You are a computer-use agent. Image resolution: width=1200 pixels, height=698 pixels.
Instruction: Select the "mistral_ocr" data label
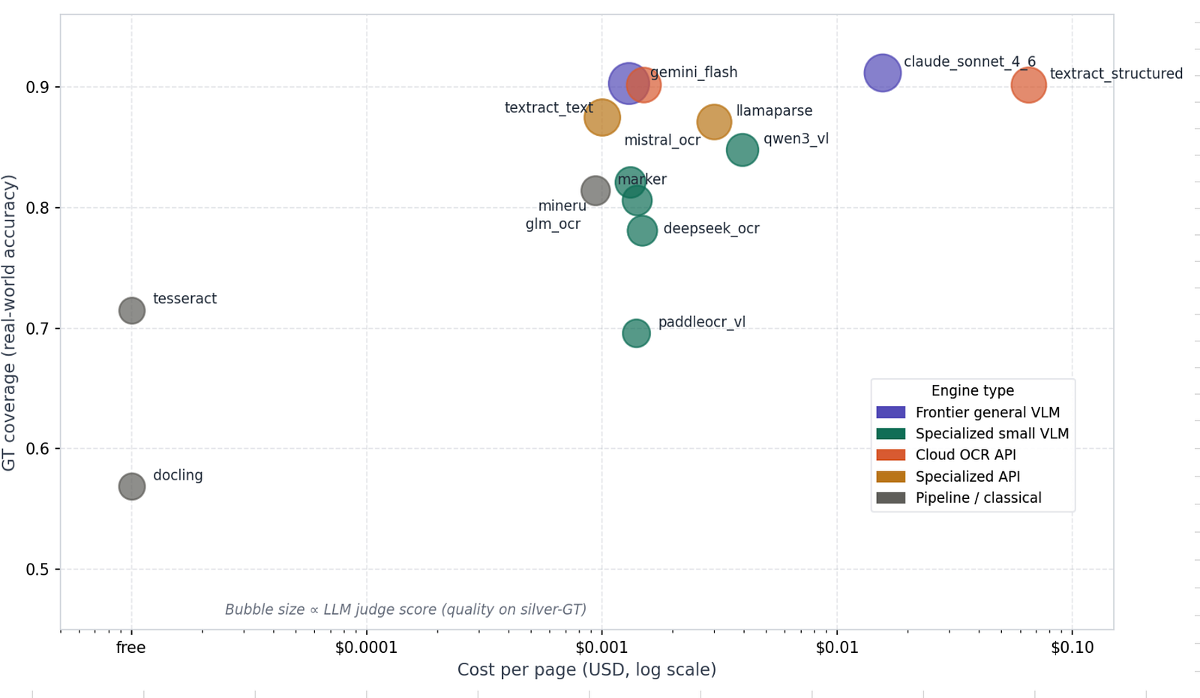[x=662, y=140]
